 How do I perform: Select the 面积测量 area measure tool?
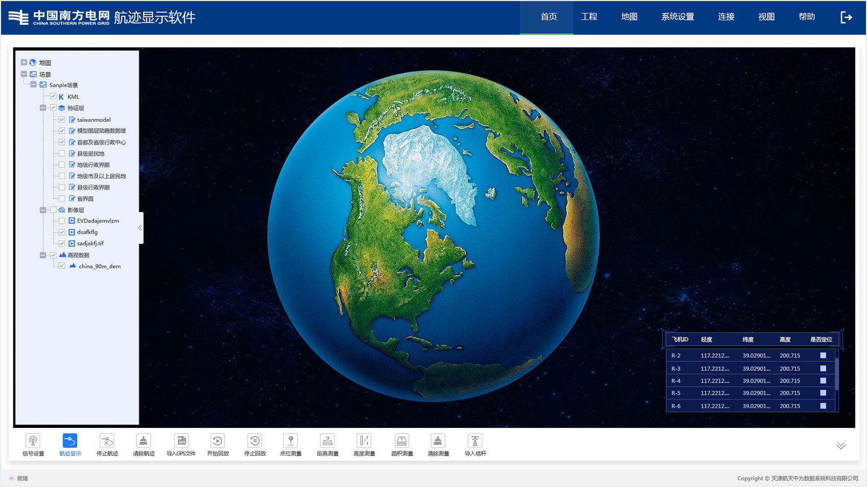(x=402, y=441)
